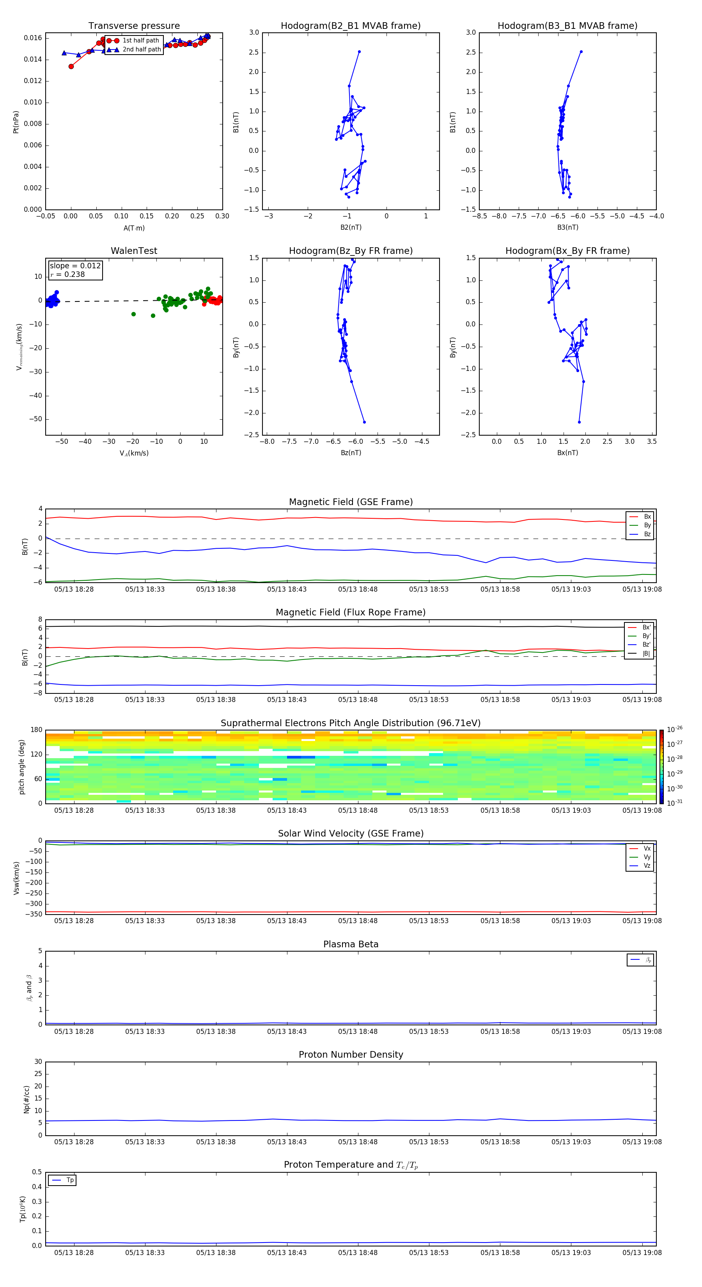Click the Hodogram(B2_B1 MVAB frame) title
The width and height of the screenshot is (702, 1287).
tap(350, 26)
